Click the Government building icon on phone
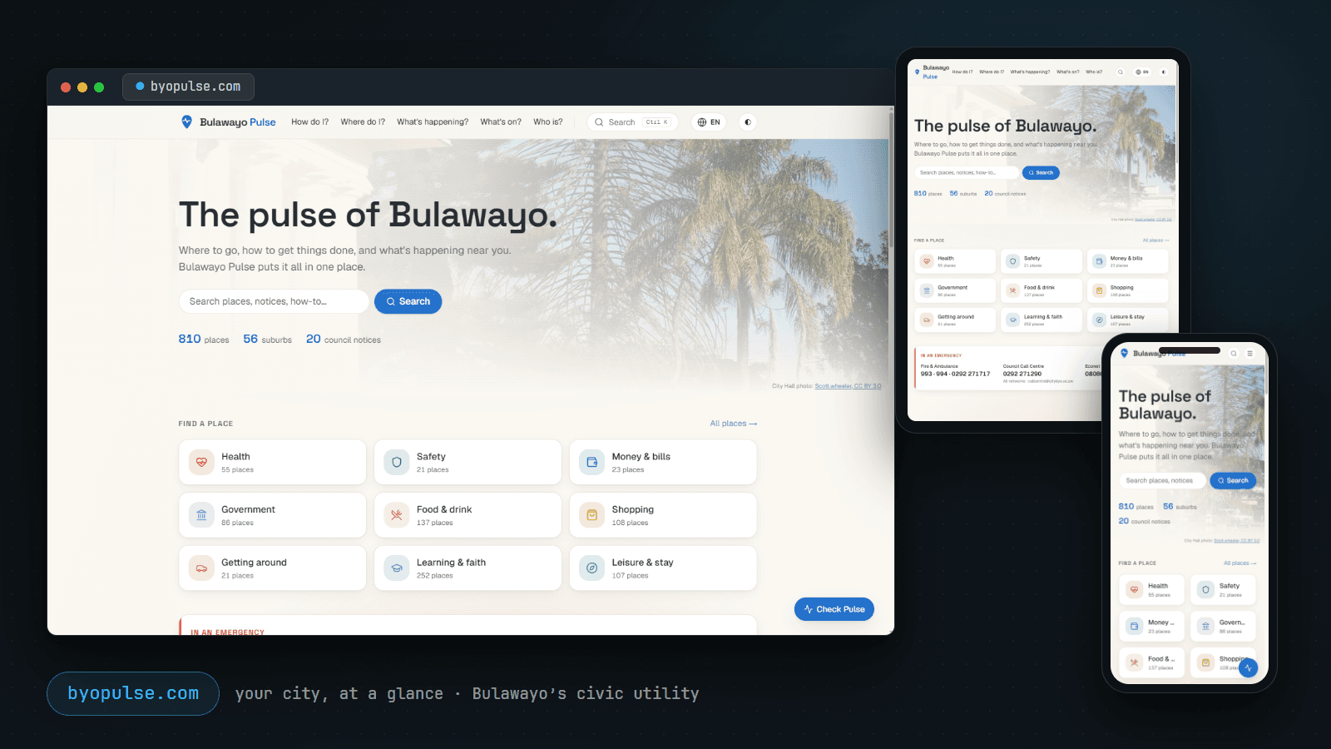 point(1205,626)
